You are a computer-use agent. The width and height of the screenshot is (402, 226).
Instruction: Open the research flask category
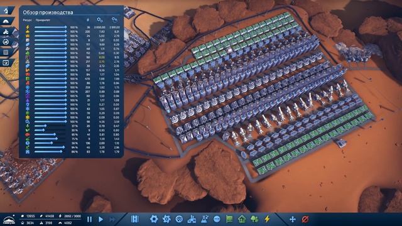point(204,219)
